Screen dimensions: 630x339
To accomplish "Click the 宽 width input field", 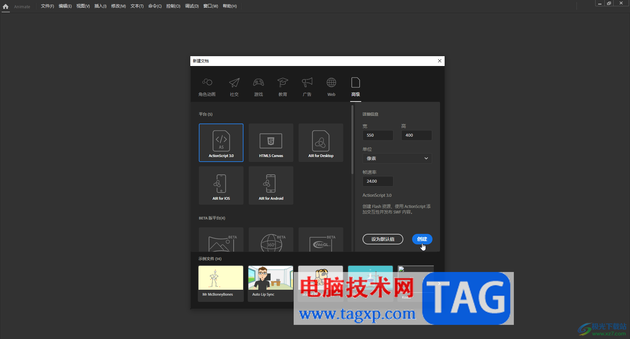I will (378, 135).
